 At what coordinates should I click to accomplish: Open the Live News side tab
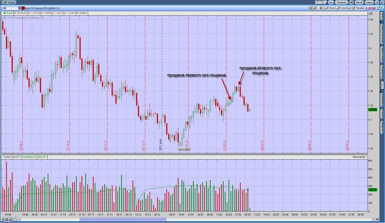(x=382, y=127)
